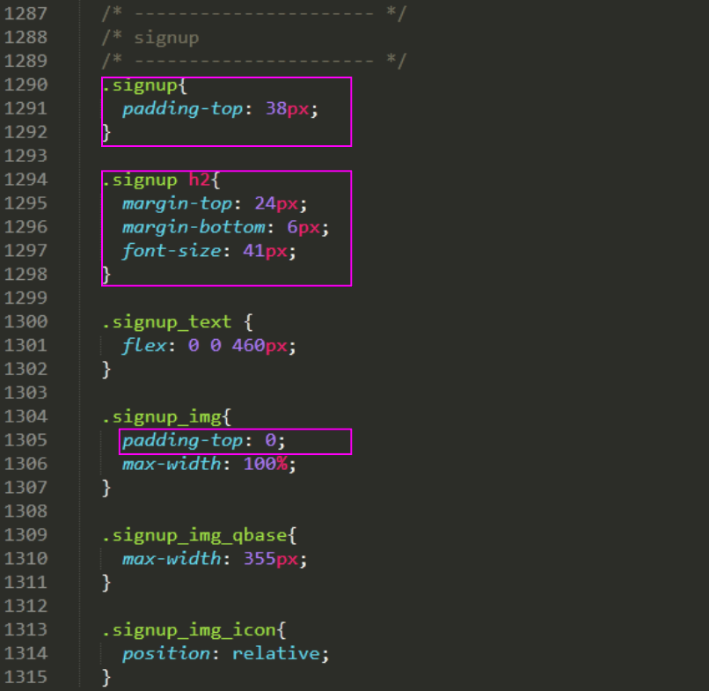Screen dimensions: 709x691
Task: Click "max-width" on line 1306
Action: point(172,464)
